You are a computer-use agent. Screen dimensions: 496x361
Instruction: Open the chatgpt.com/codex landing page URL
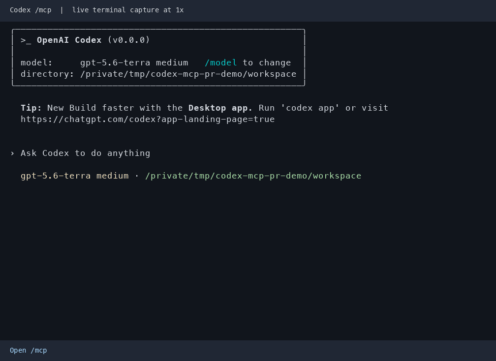pos(148,119)
